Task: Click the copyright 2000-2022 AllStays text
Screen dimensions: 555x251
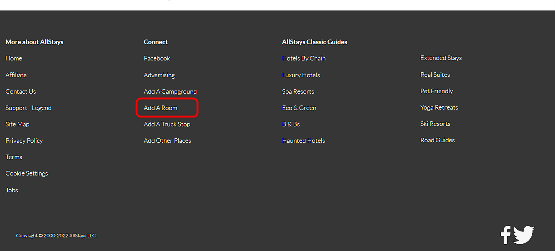Action: click(56, 236)
